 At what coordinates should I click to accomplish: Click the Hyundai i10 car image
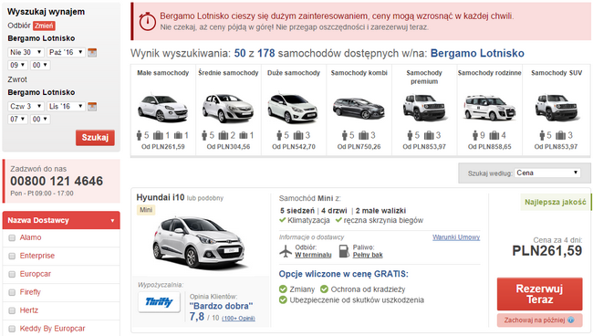click(200, 242)
